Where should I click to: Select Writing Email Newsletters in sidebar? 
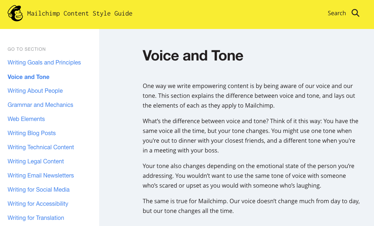tap(41, 175)
